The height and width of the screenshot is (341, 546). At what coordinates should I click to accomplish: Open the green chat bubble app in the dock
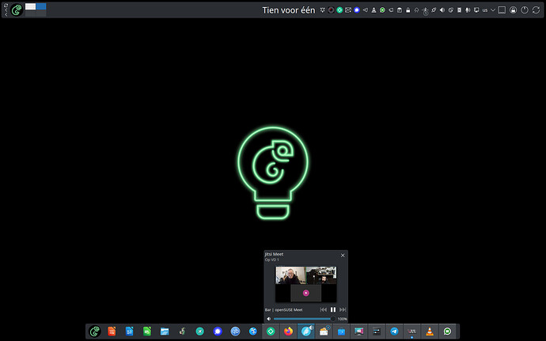[447, 332]
